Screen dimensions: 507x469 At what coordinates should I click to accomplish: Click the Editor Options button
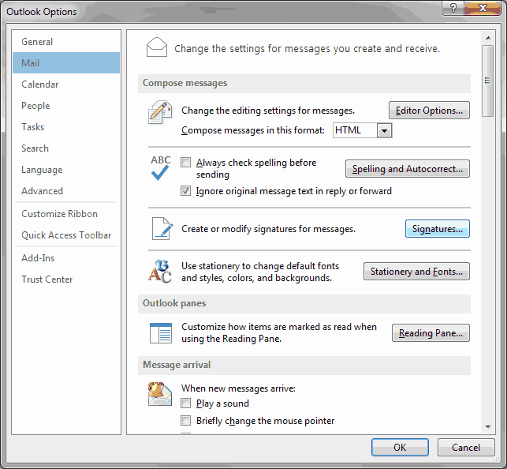[x=429, y=111]
